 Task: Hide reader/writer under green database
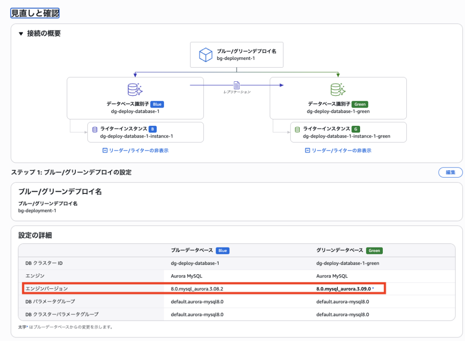(338, 150)
